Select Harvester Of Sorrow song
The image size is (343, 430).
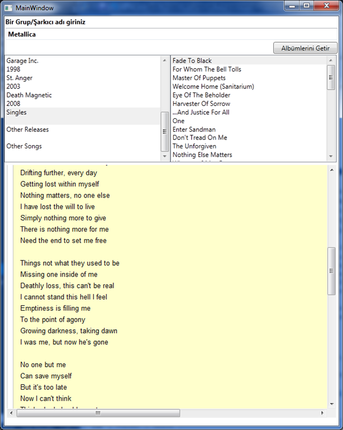(201, 104)
